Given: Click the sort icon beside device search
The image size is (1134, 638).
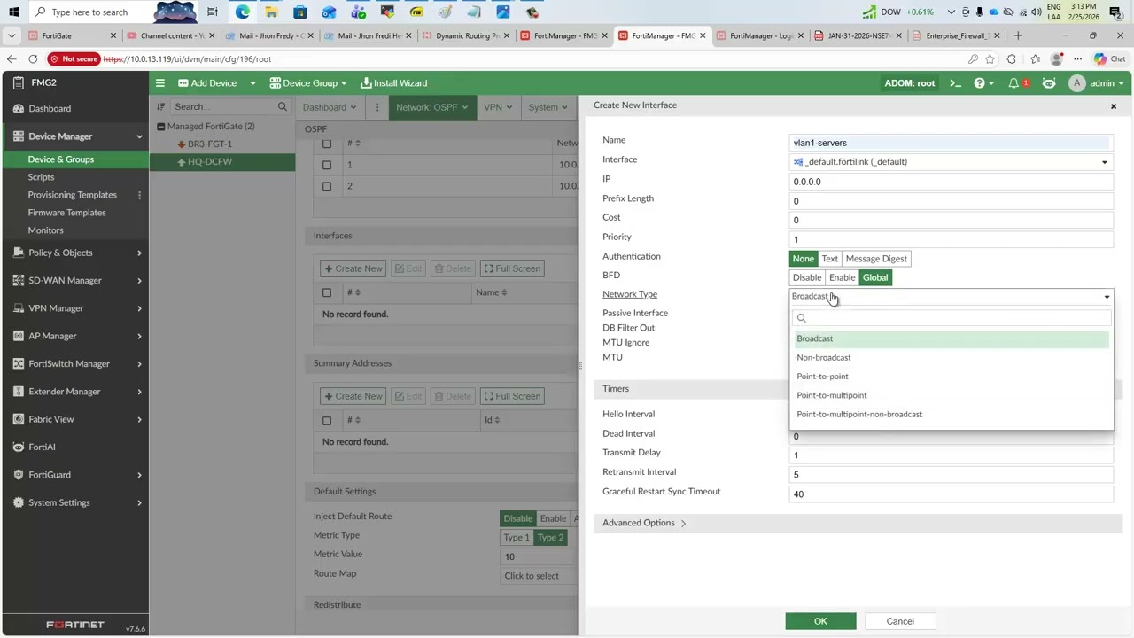Looking at the screenshot, I should pos(161,107).
